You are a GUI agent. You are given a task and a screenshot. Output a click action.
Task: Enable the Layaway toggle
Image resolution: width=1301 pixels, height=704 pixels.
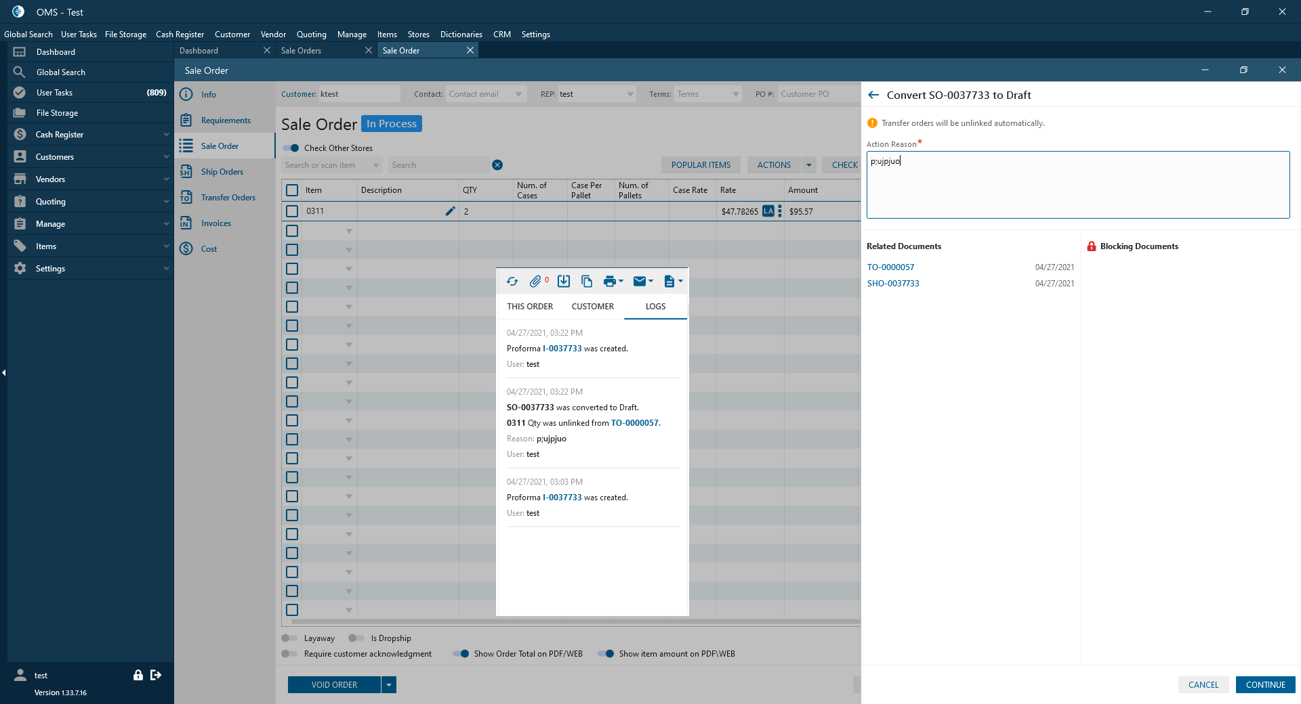(x=289, y=638)
